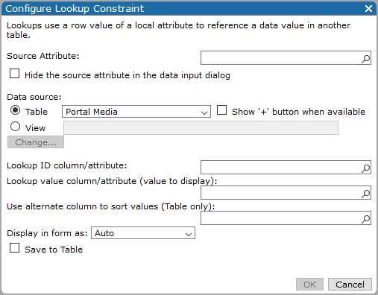This screenshot has height=295, width=378.
Task: Click the Source Attribute search magnifier icon
Action: click(365, 59)
